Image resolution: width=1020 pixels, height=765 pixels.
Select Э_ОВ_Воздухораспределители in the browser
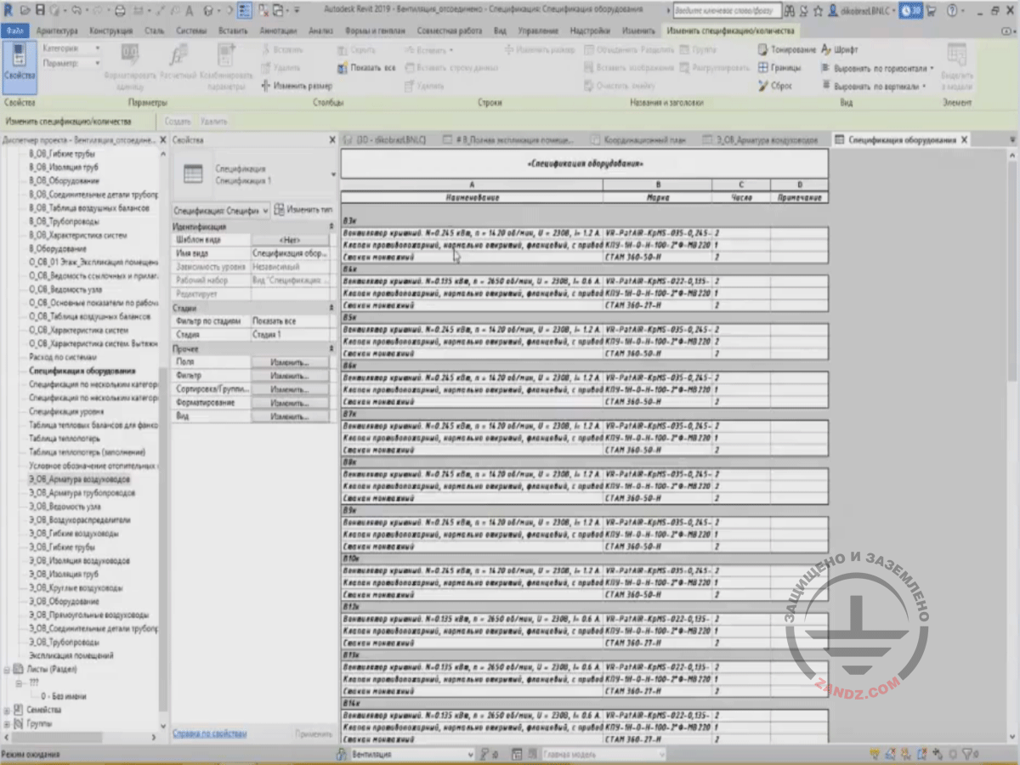(79, 520)
